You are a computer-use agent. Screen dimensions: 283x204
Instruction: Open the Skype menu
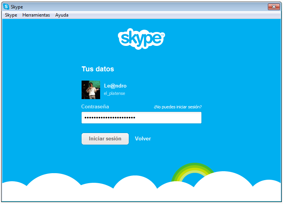(x=11, y=15)
